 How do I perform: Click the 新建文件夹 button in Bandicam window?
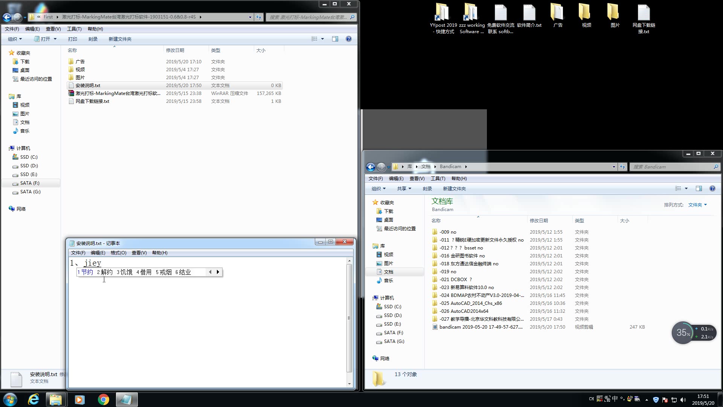(454, 188)
